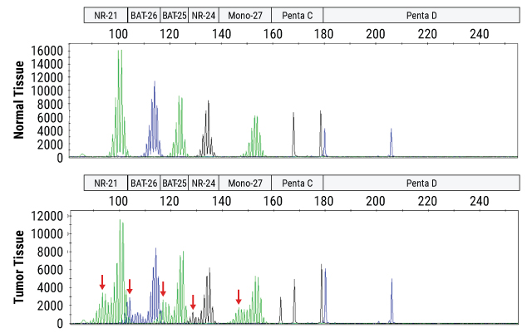Click the red arrow over the tumor BAT-26 peaks

(130, 286)
